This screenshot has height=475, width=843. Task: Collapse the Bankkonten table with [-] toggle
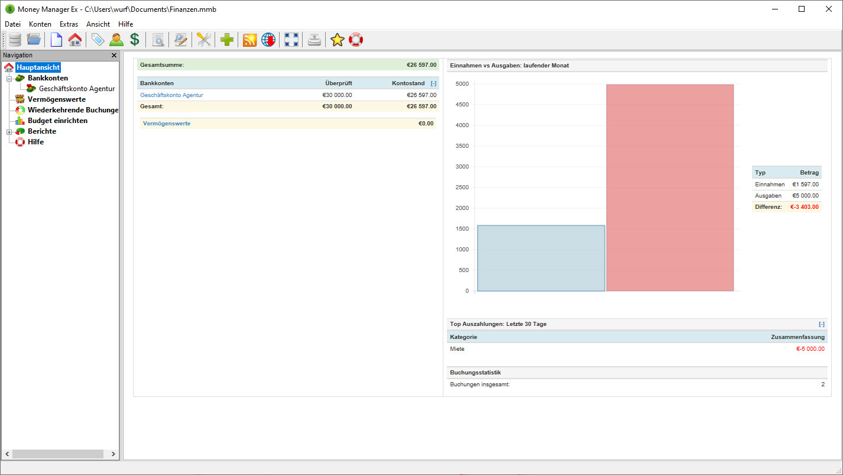click(x=433, y=83)
